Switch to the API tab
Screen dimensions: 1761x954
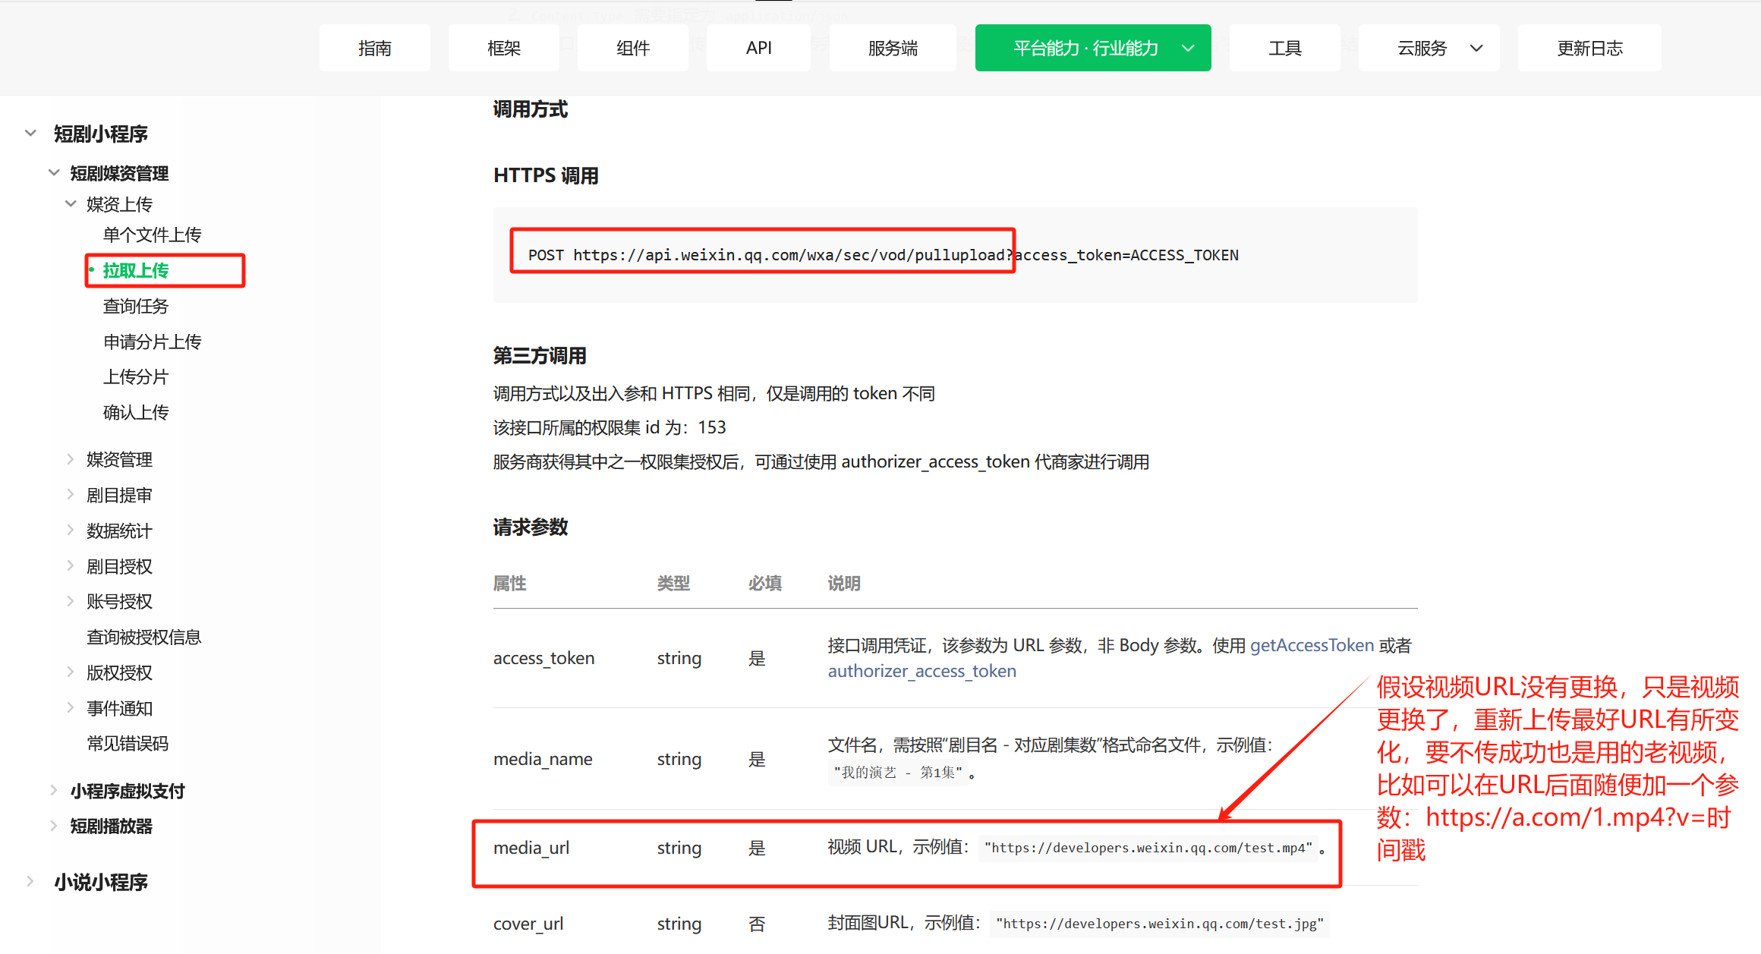[758, 49]
